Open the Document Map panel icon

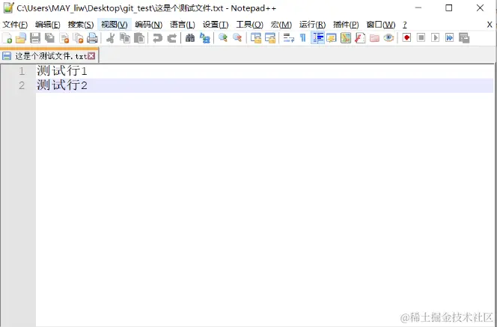[x=346, y=38]
